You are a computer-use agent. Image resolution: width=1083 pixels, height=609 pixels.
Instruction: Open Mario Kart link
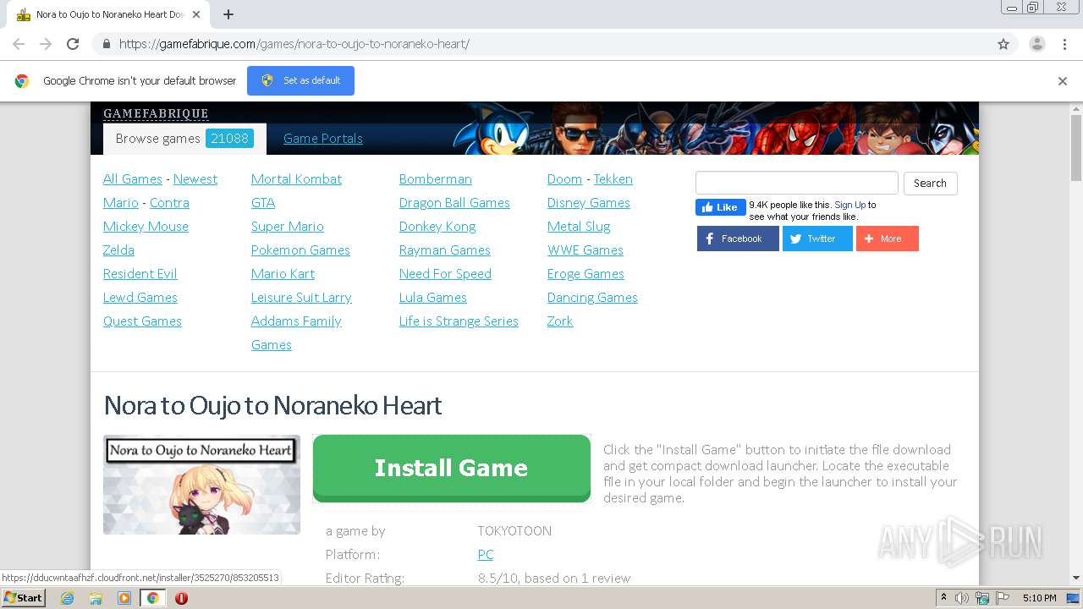(283, 274)
